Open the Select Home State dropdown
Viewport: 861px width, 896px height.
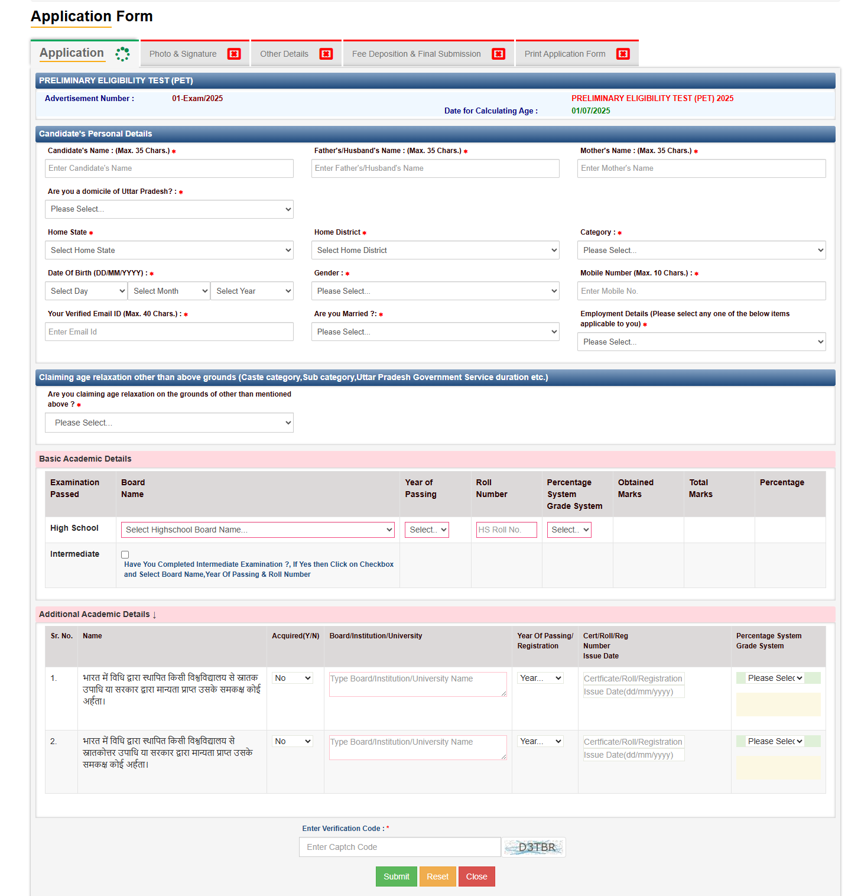[169, 250]
